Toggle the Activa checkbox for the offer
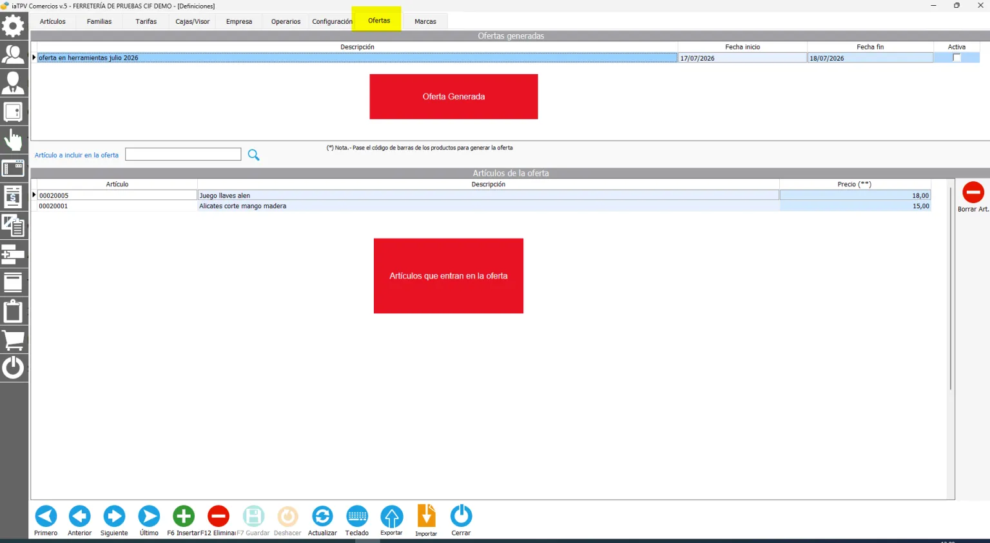Screen dimensions: 990x543 point(956,57)
